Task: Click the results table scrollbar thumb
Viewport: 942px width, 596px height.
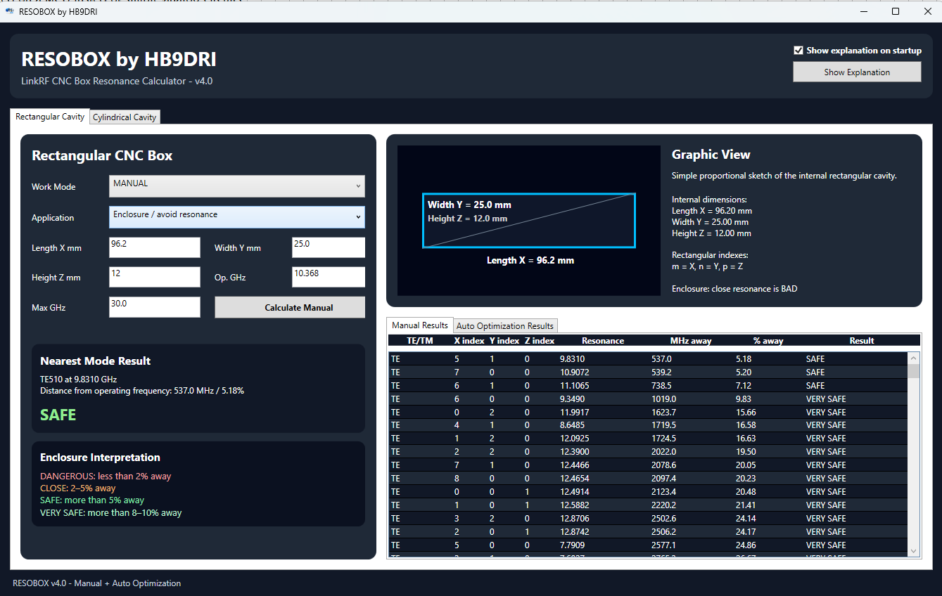Action: coord(914,370)
